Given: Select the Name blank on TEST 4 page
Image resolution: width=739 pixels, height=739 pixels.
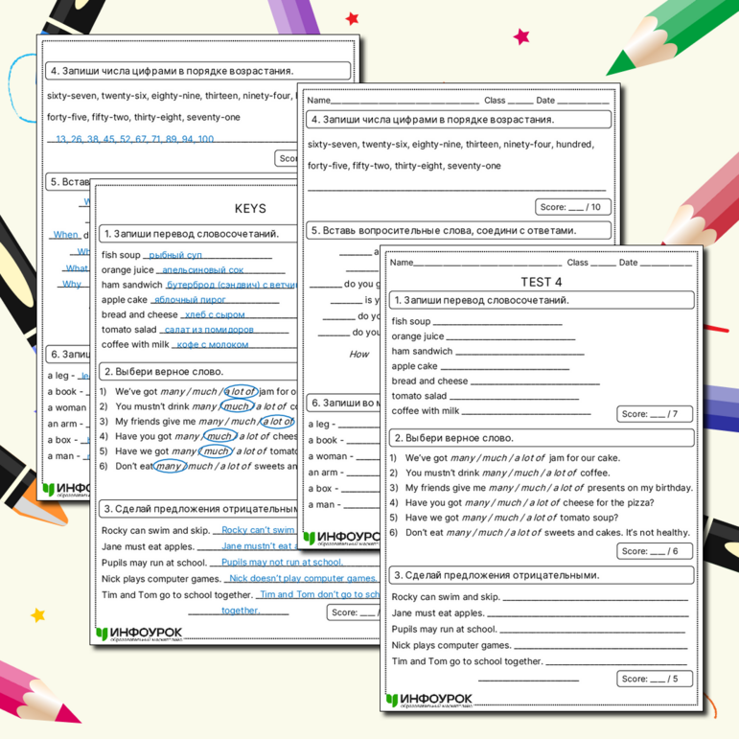Looking at the screenshot, I should [487, 265].
